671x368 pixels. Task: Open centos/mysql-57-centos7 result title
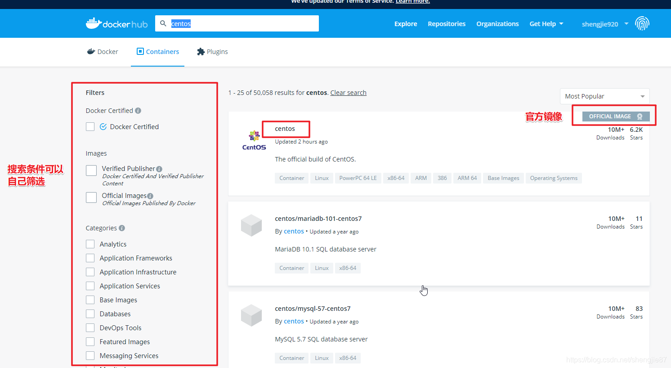pyautogui.click(x=313, y=309)
